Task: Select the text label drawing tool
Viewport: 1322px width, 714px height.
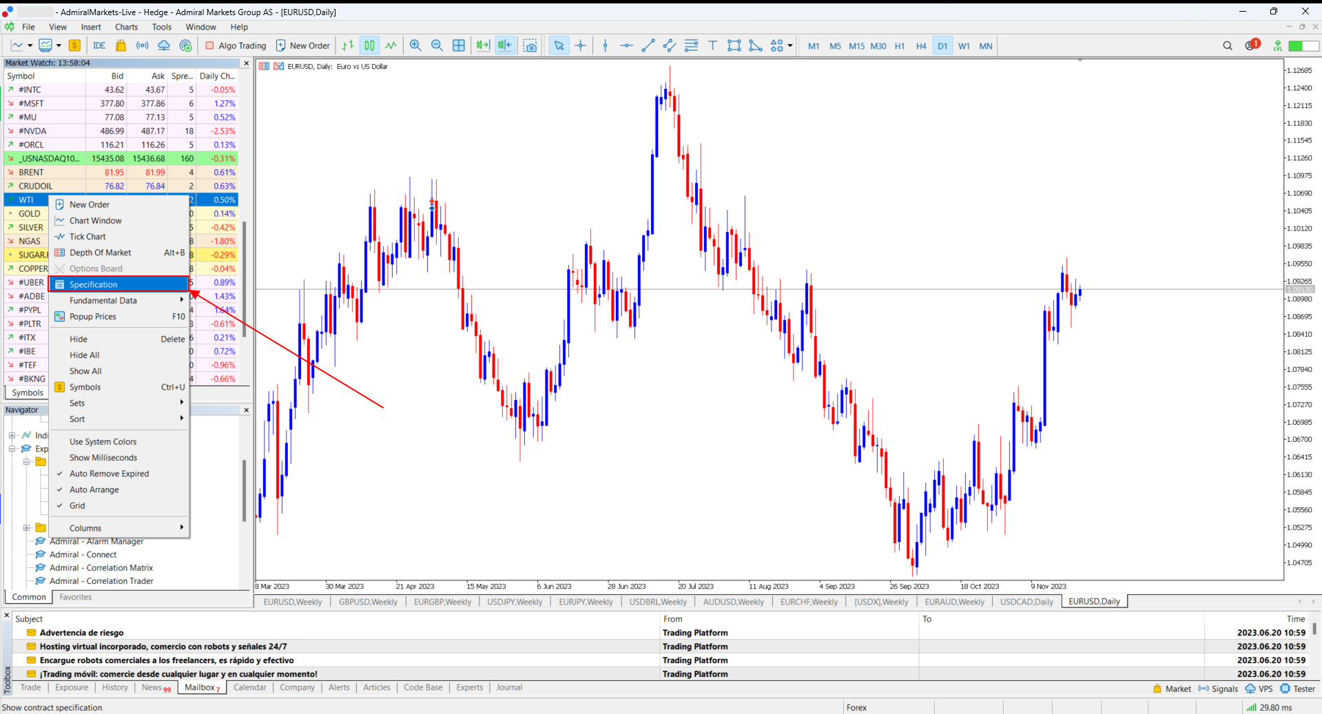Action: (x=712, y=45)
